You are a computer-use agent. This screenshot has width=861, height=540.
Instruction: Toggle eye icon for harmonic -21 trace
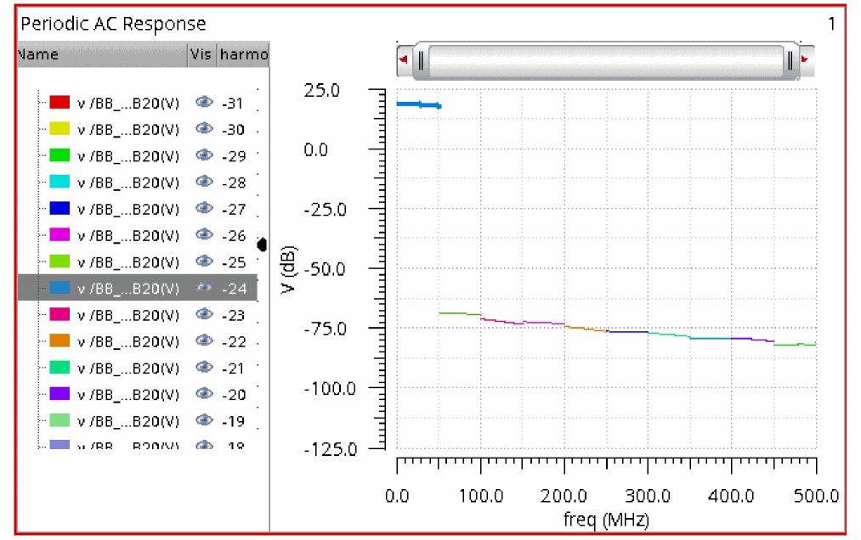click(x=204, y=367)
